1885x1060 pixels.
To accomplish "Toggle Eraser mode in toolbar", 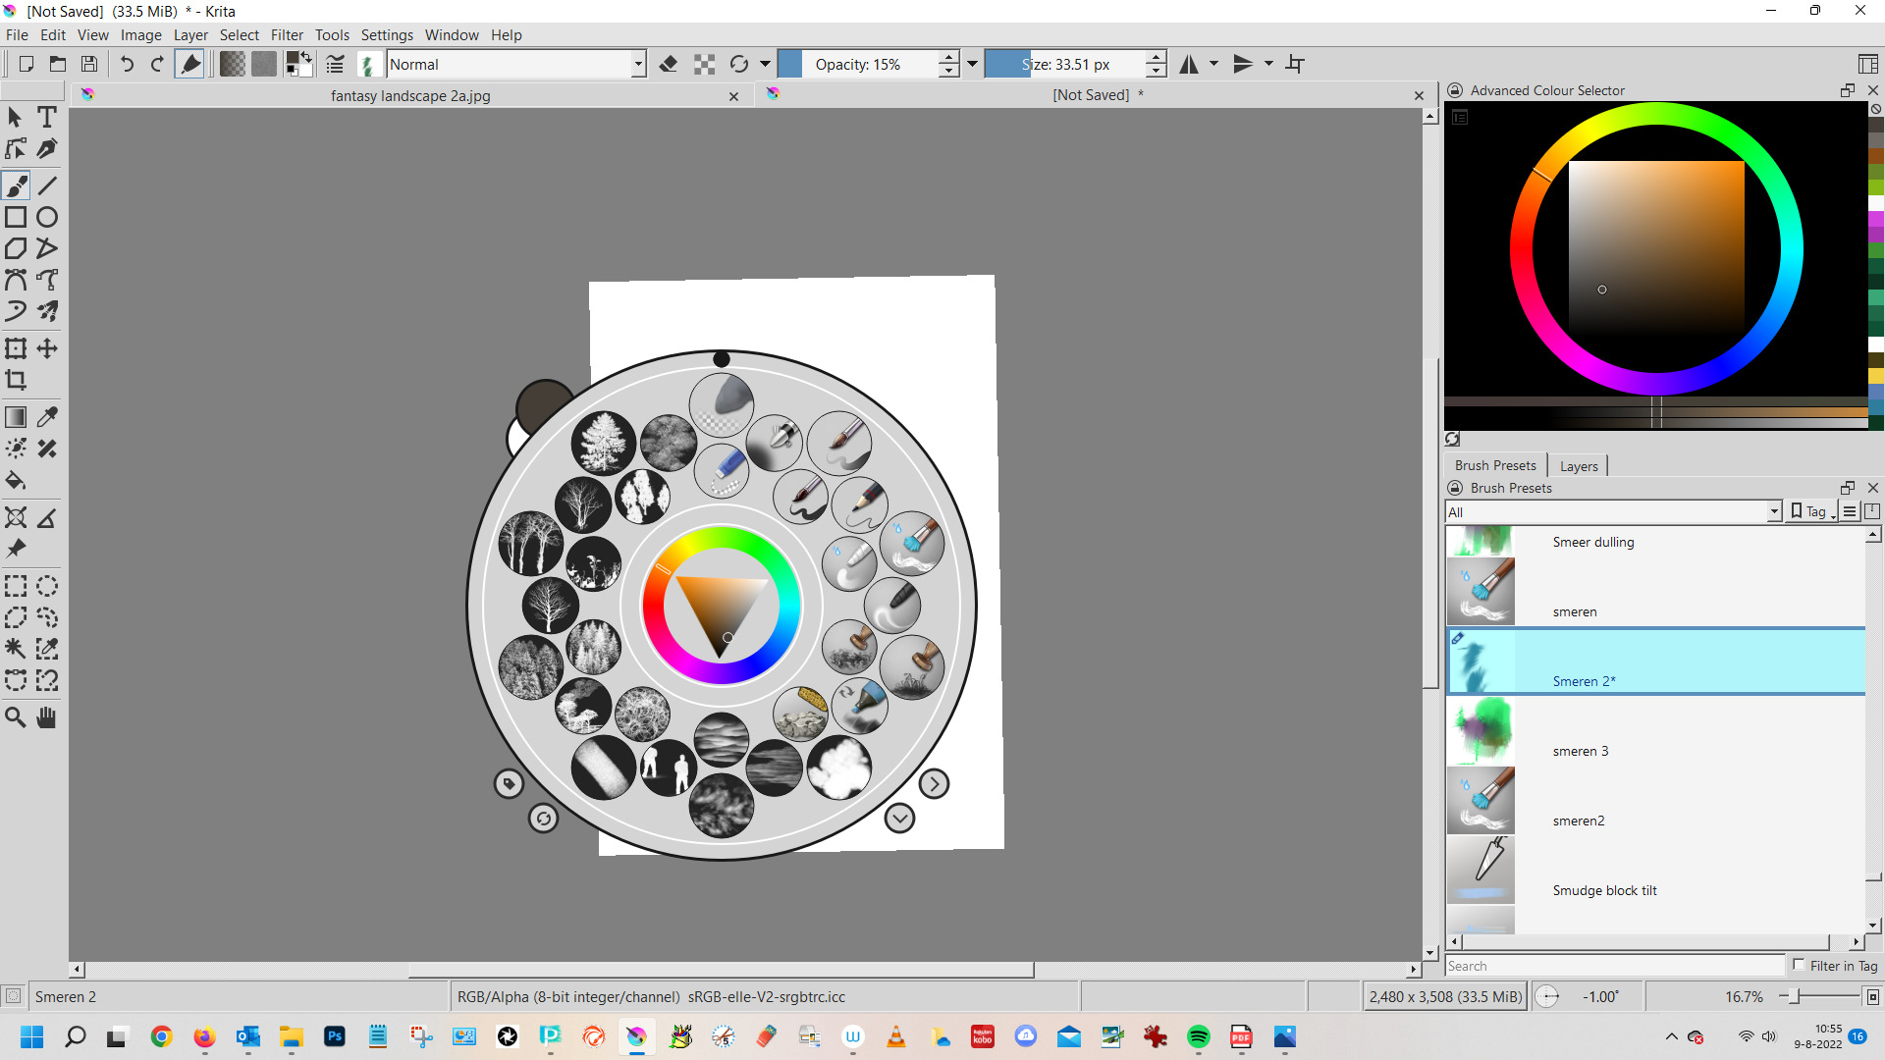I will 669,65.
